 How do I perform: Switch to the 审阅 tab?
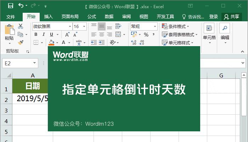coord(126,16)
